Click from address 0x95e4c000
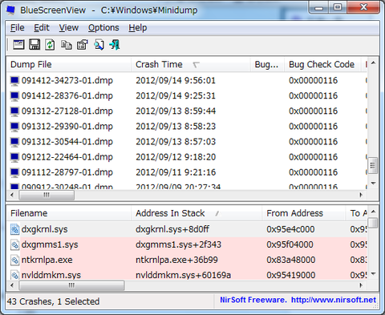385x315 pixels. pyautogui.click(x=290, y=229)
